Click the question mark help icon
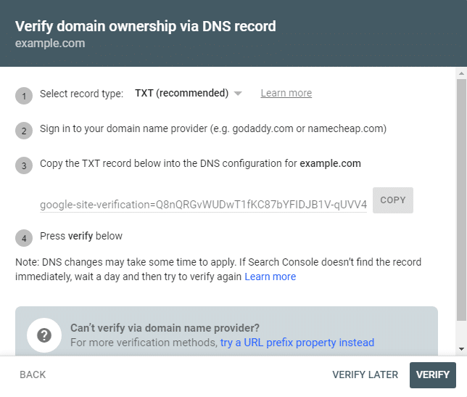467x397 pixels. point(44,335)
